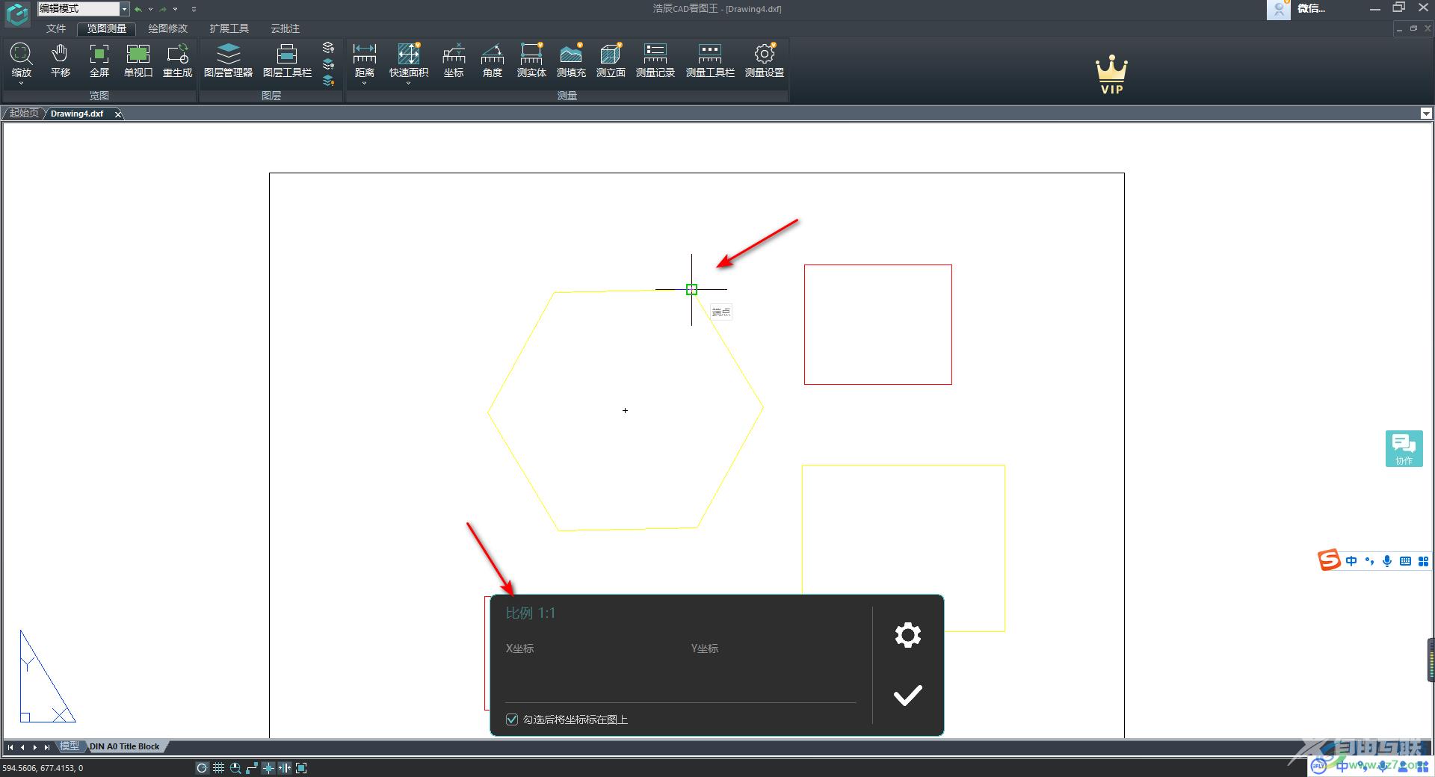Select the 快速面积 quick area tool
Viewport: 1435px width, 777px height.
click(x=409, y=60)
